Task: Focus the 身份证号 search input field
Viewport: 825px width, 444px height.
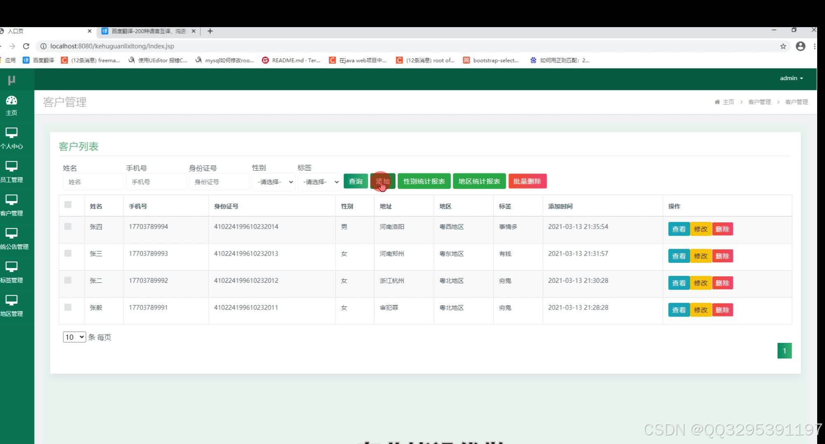Action: [x=219, y=182]
